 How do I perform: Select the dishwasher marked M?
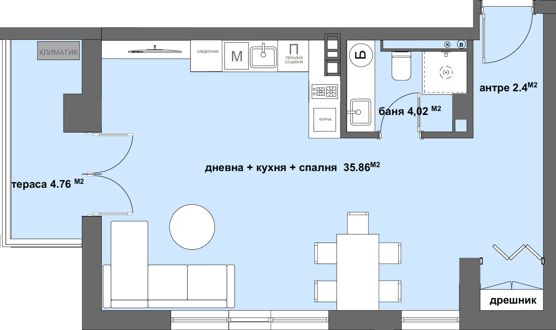point(236,56)
